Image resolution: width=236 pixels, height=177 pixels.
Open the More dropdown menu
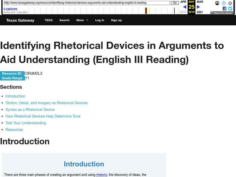click(x=82, y=20)
